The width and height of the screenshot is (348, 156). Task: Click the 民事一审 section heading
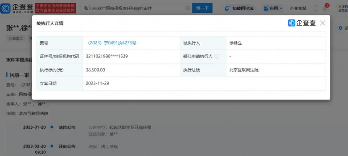19,75
